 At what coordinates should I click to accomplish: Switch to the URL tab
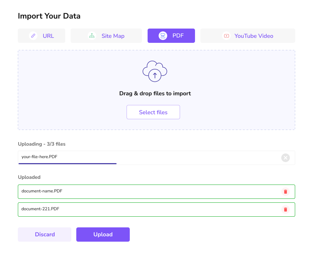[42, 36]
